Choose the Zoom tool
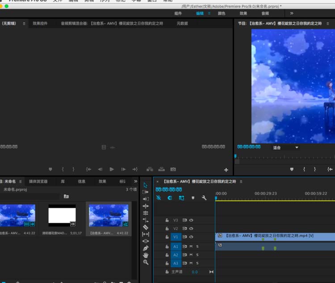Viewport: 335px width, 283px height. [146, 262]
